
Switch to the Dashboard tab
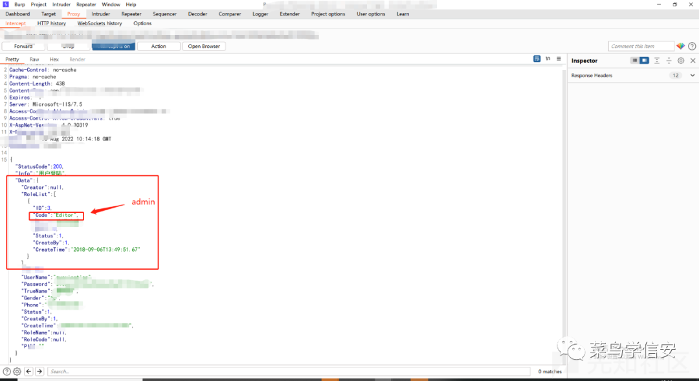click(18, 14)
